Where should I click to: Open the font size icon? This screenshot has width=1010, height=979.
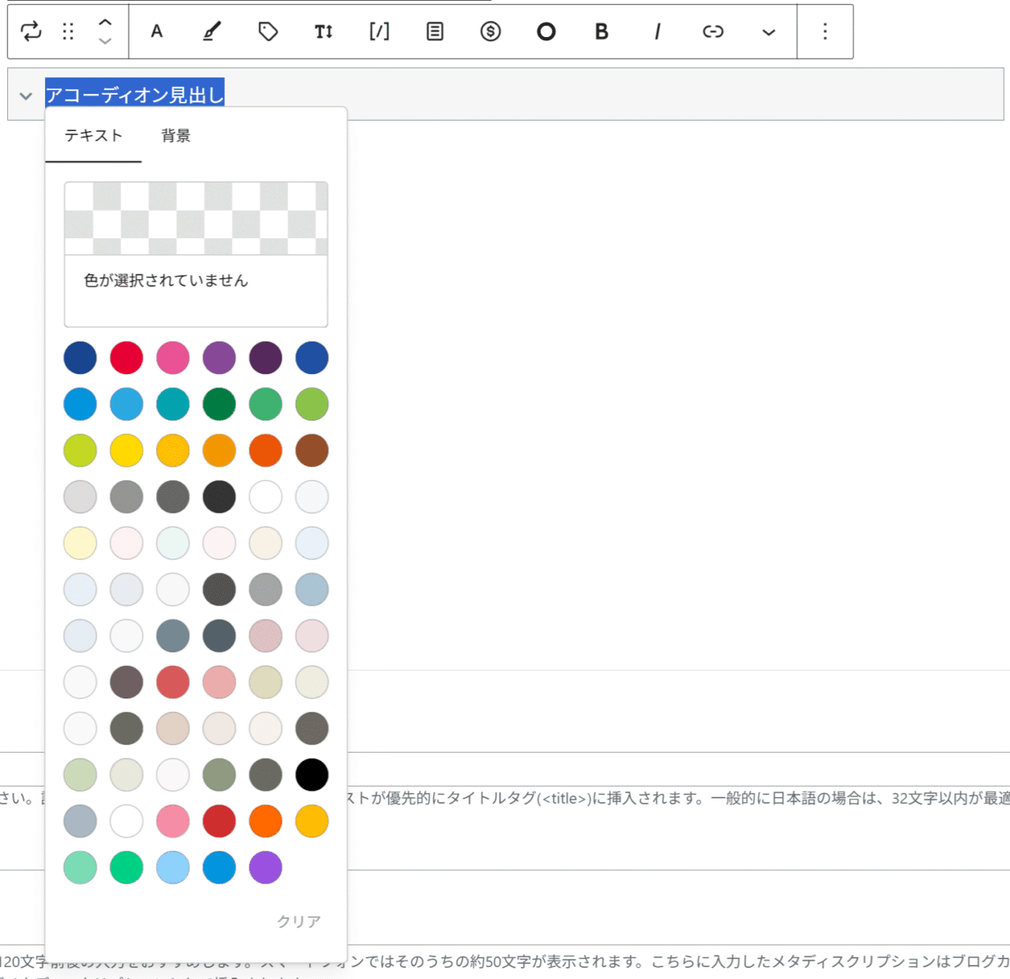pyautogui.click(x=324, y=32)
